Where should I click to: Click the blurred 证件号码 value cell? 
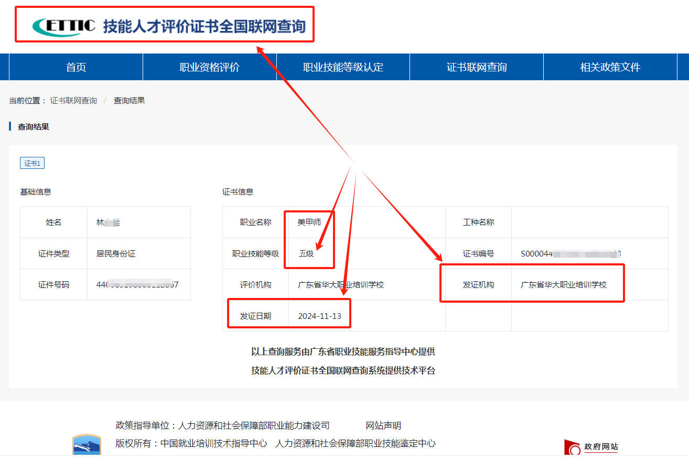point(137,285)
